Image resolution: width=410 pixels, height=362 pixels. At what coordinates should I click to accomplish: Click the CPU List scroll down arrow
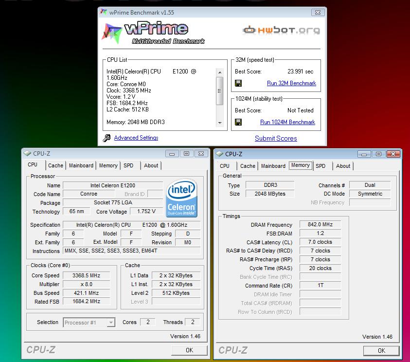pos(220,123)
